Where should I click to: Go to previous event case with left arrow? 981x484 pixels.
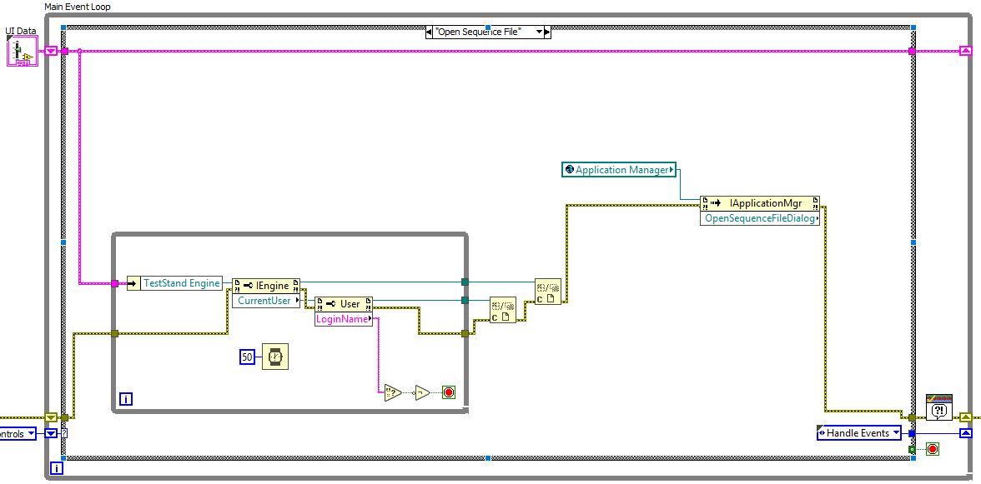(x=429, y=31)
